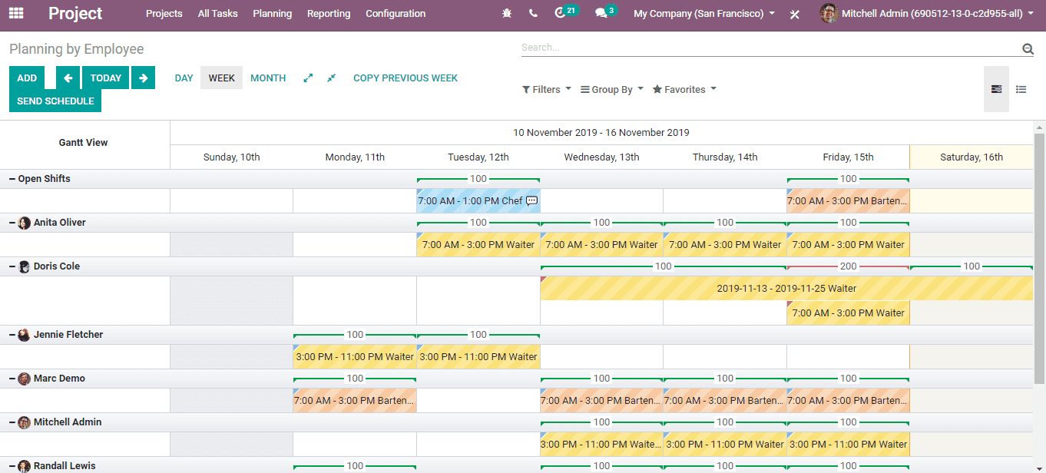Click the TODAY button

tap(106, 78)
